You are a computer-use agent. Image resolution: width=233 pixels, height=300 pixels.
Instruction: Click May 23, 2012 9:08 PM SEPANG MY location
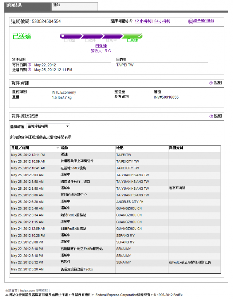coord(125,242)
